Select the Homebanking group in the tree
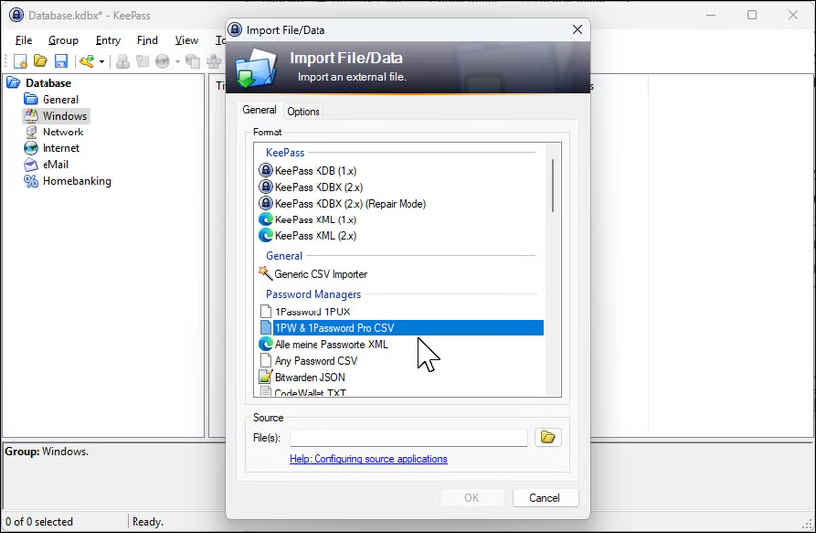816x533 pixels. (x=76, y=181)
